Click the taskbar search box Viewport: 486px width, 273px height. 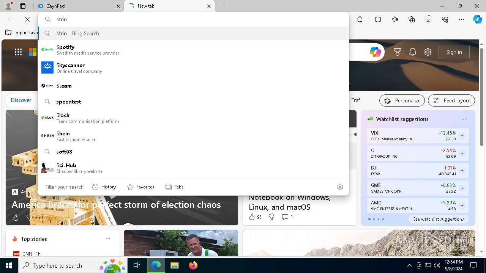(x=73, y=265)
